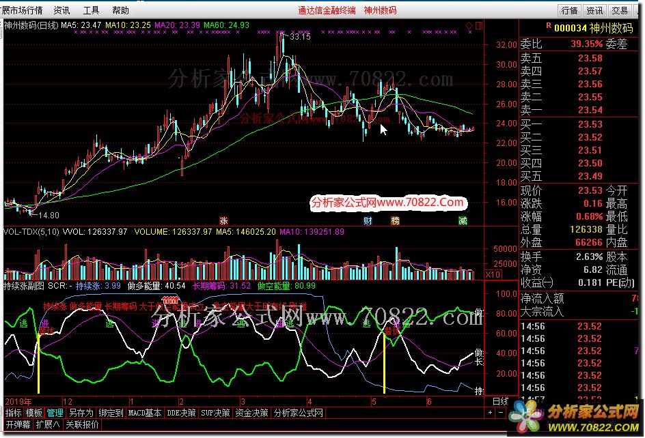
Task: Click the 长期筹码: 31.52 label
Action: (221, 286)
